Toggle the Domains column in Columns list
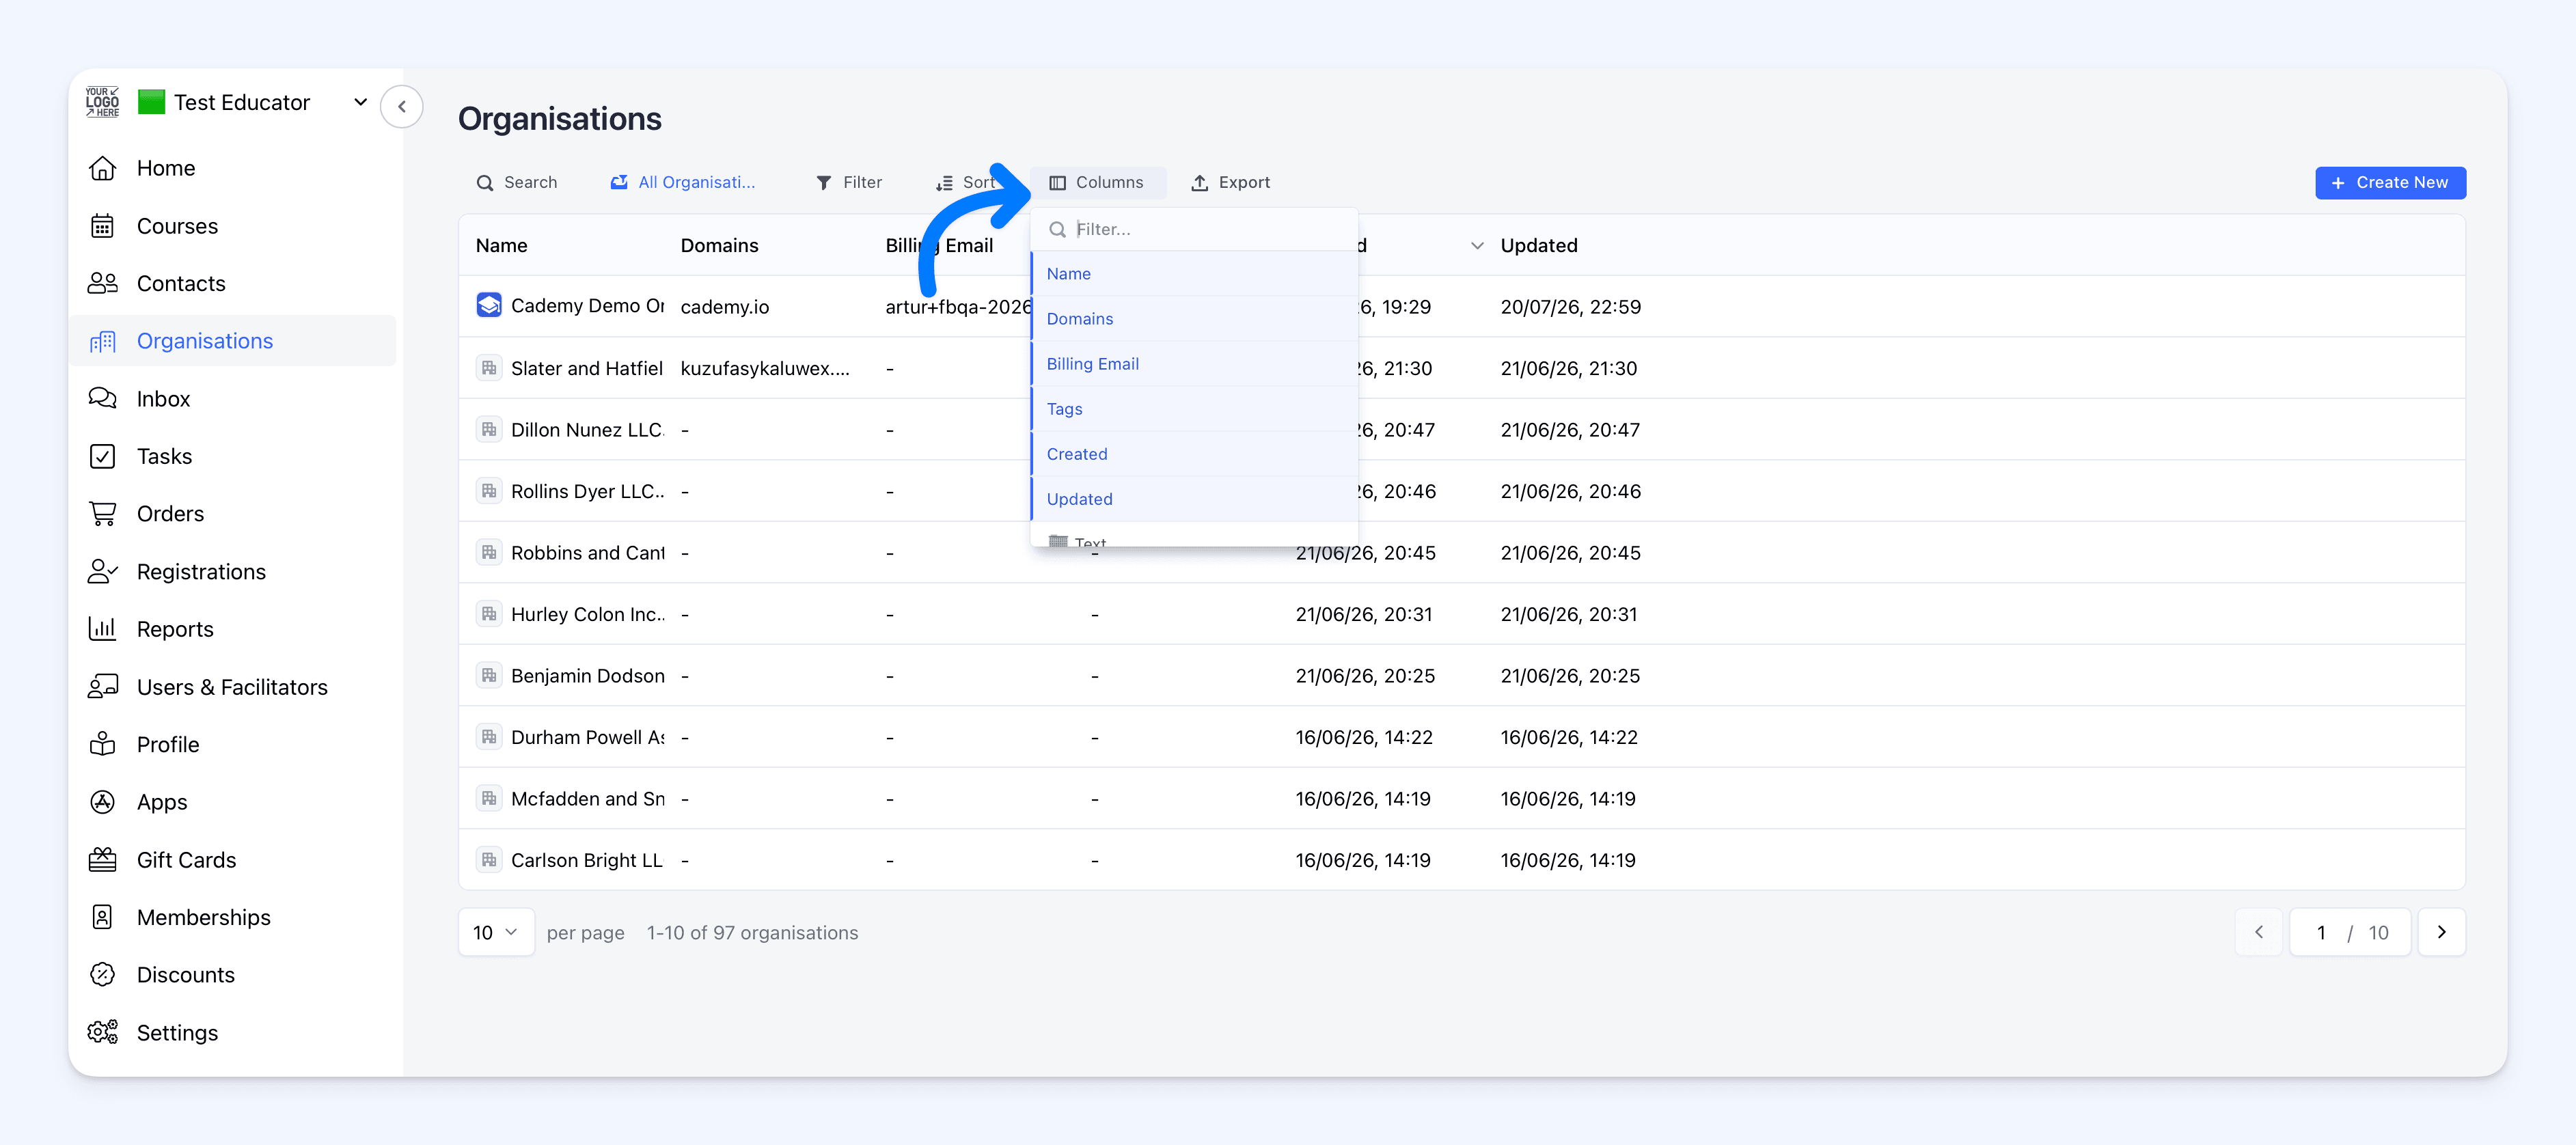The width and height of the screenshot is (2576, 1145). tap(1194, 319)
